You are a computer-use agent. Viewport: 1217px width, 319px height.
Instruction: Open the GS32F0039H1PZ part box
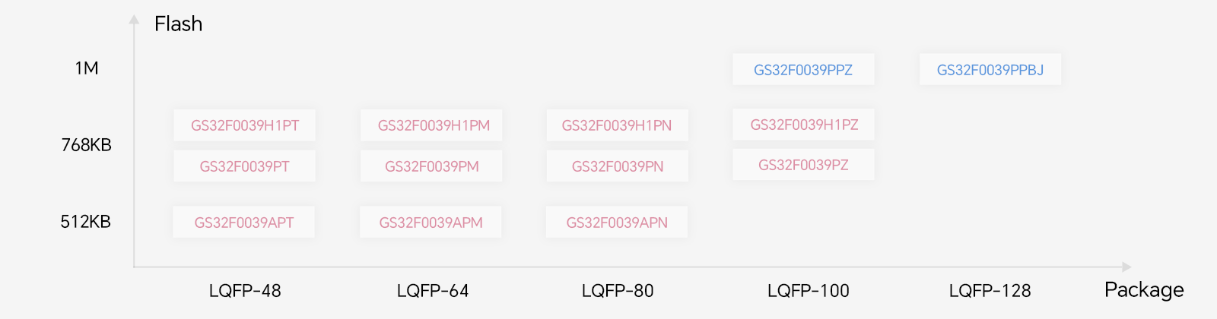(803, 125)
